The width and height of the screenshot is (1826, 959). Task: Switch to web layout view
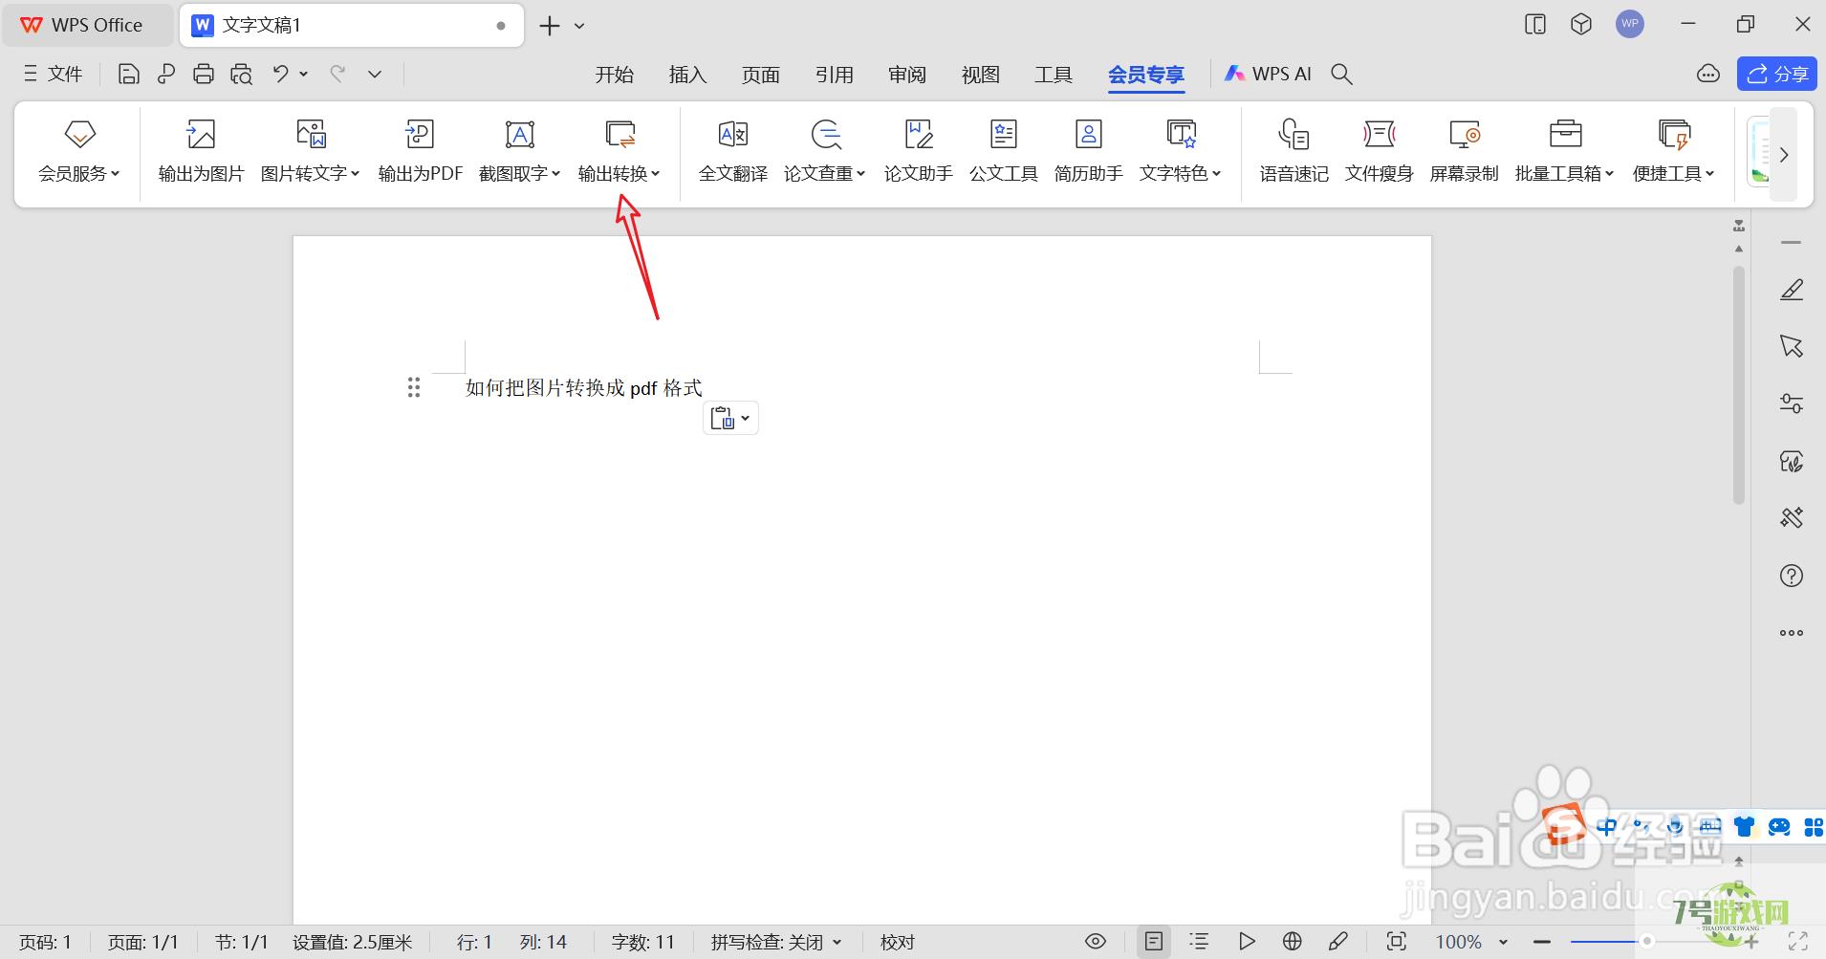tap(1293, 942)
